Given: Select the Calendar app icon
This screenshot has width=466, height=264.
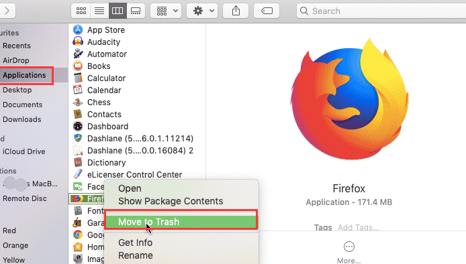Looking at the screenshot, I should coord(78,90).
